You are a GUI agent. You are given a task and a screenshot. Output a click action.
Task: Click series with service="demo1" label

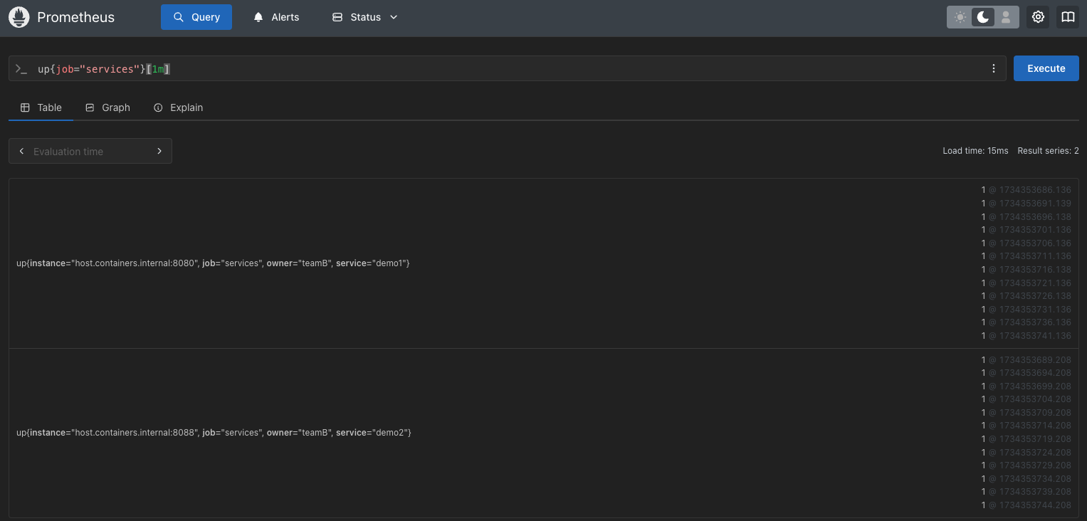[x=213, y=263]
